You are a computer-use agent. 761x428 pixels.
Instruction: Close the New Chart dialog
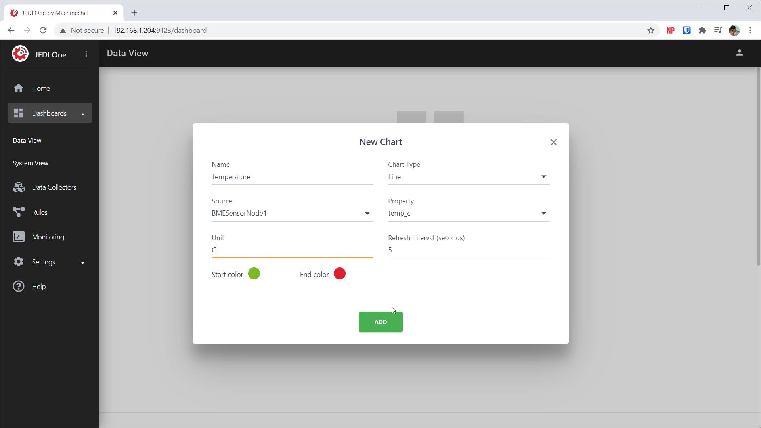[553, 142]
